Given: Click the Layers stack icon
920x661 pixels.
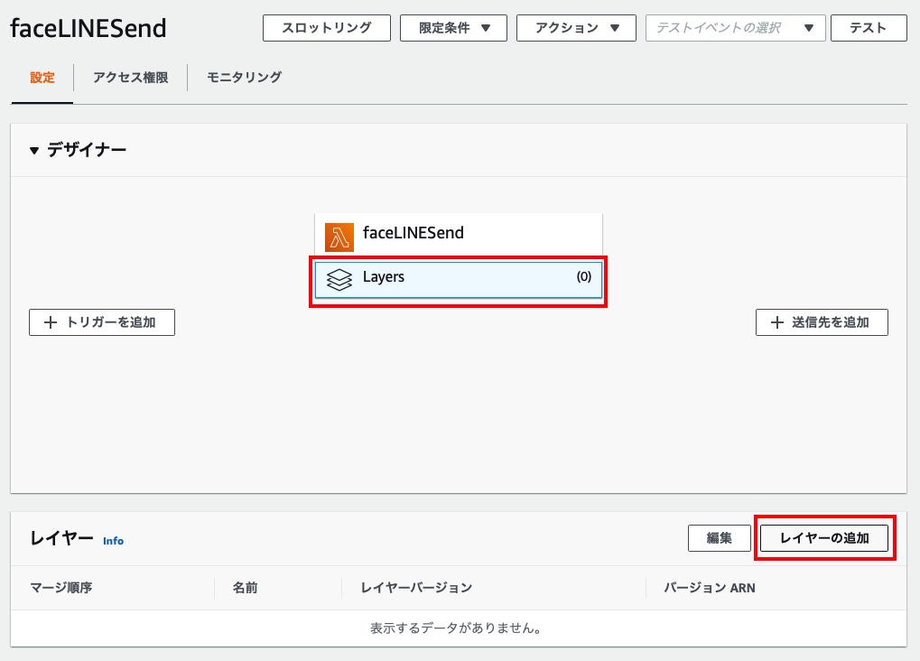Looking at the screenshot, I should tap(339, 279).
